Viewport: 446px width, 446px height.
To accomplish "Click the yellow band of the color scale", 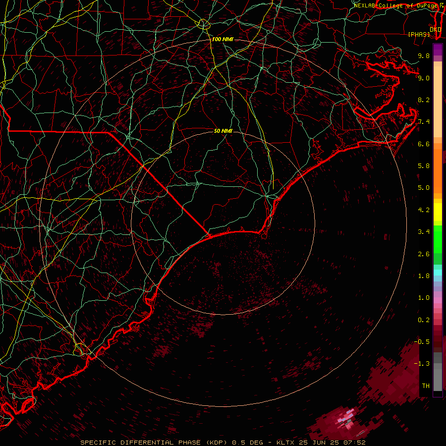I will (x=438, y=212).
